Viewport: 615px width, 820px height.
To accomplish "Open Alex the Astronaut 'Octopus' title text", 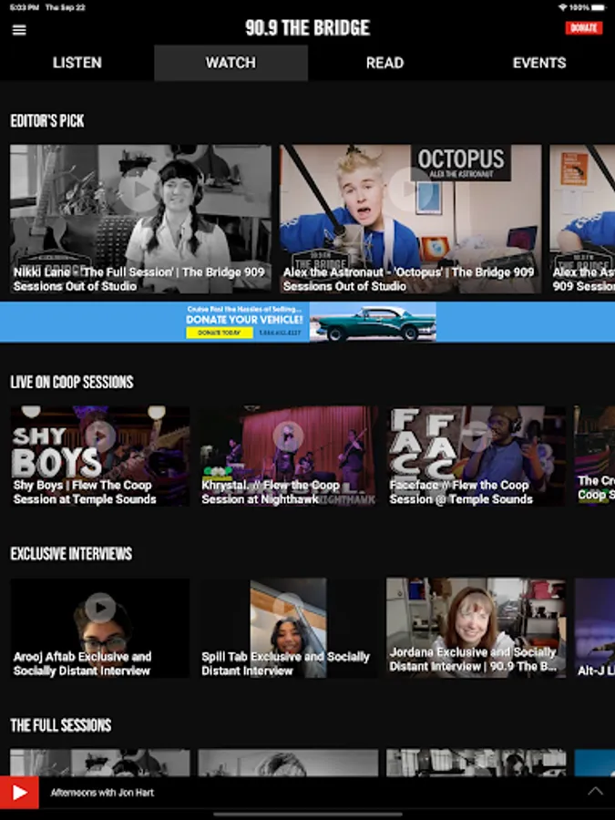I will (x=408, y=279).
